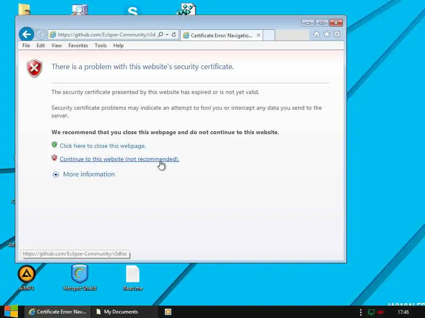Click the red shield error icon
Screen dimensions: 425x318
click(34, 68)
